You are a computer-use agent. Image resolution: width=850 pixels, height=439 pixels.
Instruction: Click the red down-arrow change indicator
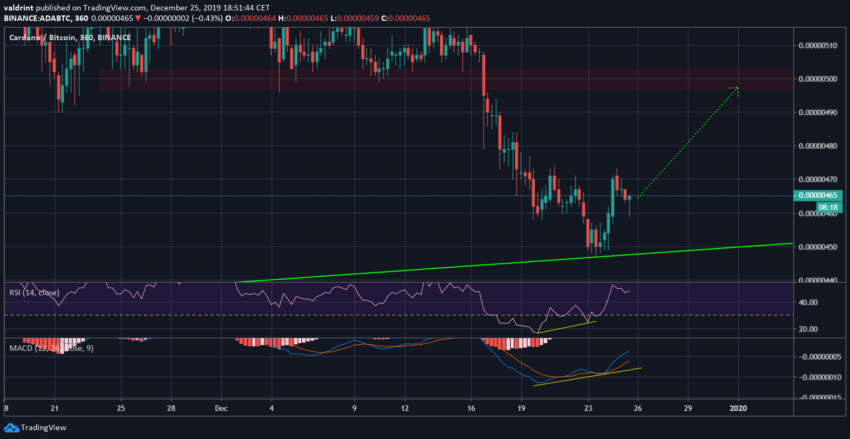click(138, 18)
